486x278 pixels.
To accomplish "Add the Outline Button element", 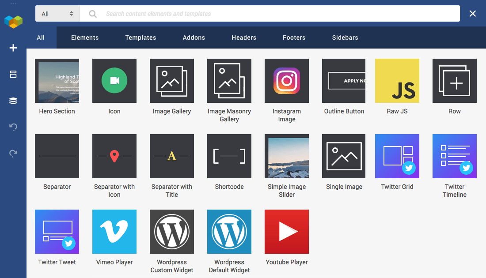I will point(344,81).
